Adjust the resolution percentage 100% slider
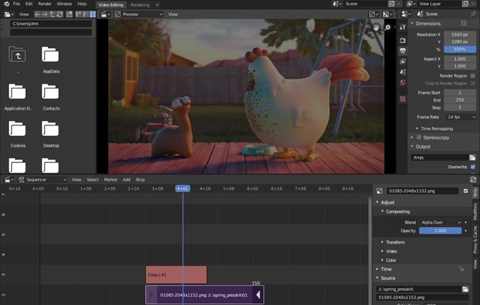The image size is (480, 305). click(460, 49)
